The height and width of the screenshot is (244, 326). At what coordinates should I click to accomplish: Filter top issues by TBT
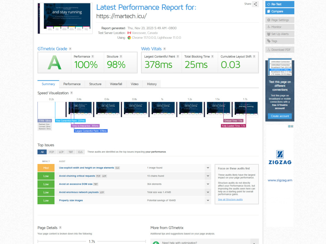tap(71, 152)
